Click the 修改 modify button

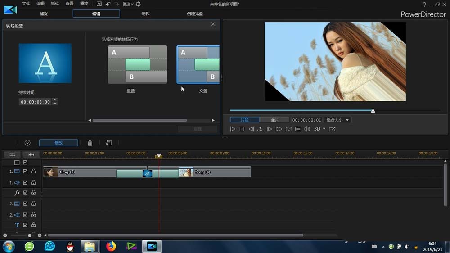click(x=58, y=143)
